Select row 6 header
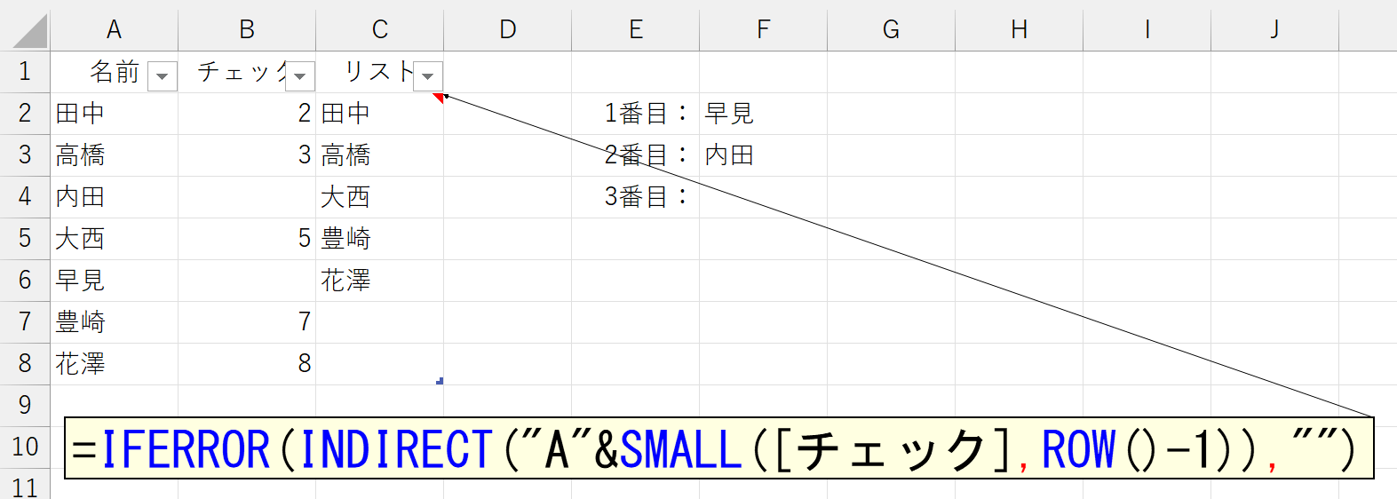This screenshot has width=1397, height=499. pos(25,281)
